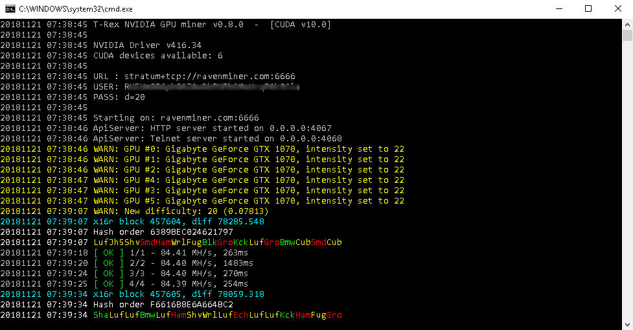Click the text 'NVIDIA Driver v416.34'

[147, 45]
